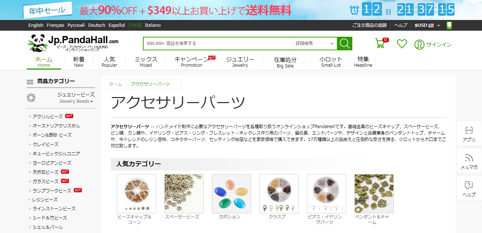Expand the 詳細検索 dropdown

point(315,44)
